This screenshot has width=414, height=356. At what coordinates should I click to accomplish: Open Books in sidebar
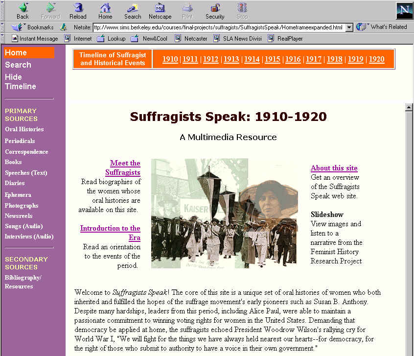[x=13, y=162]
